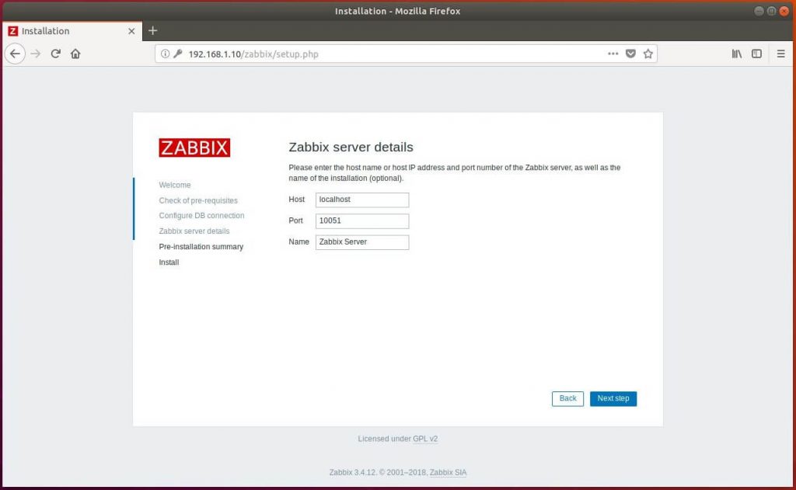The image size is (796, 490).
Task: Select the Installation browser tab
Action: pos(72,31)
